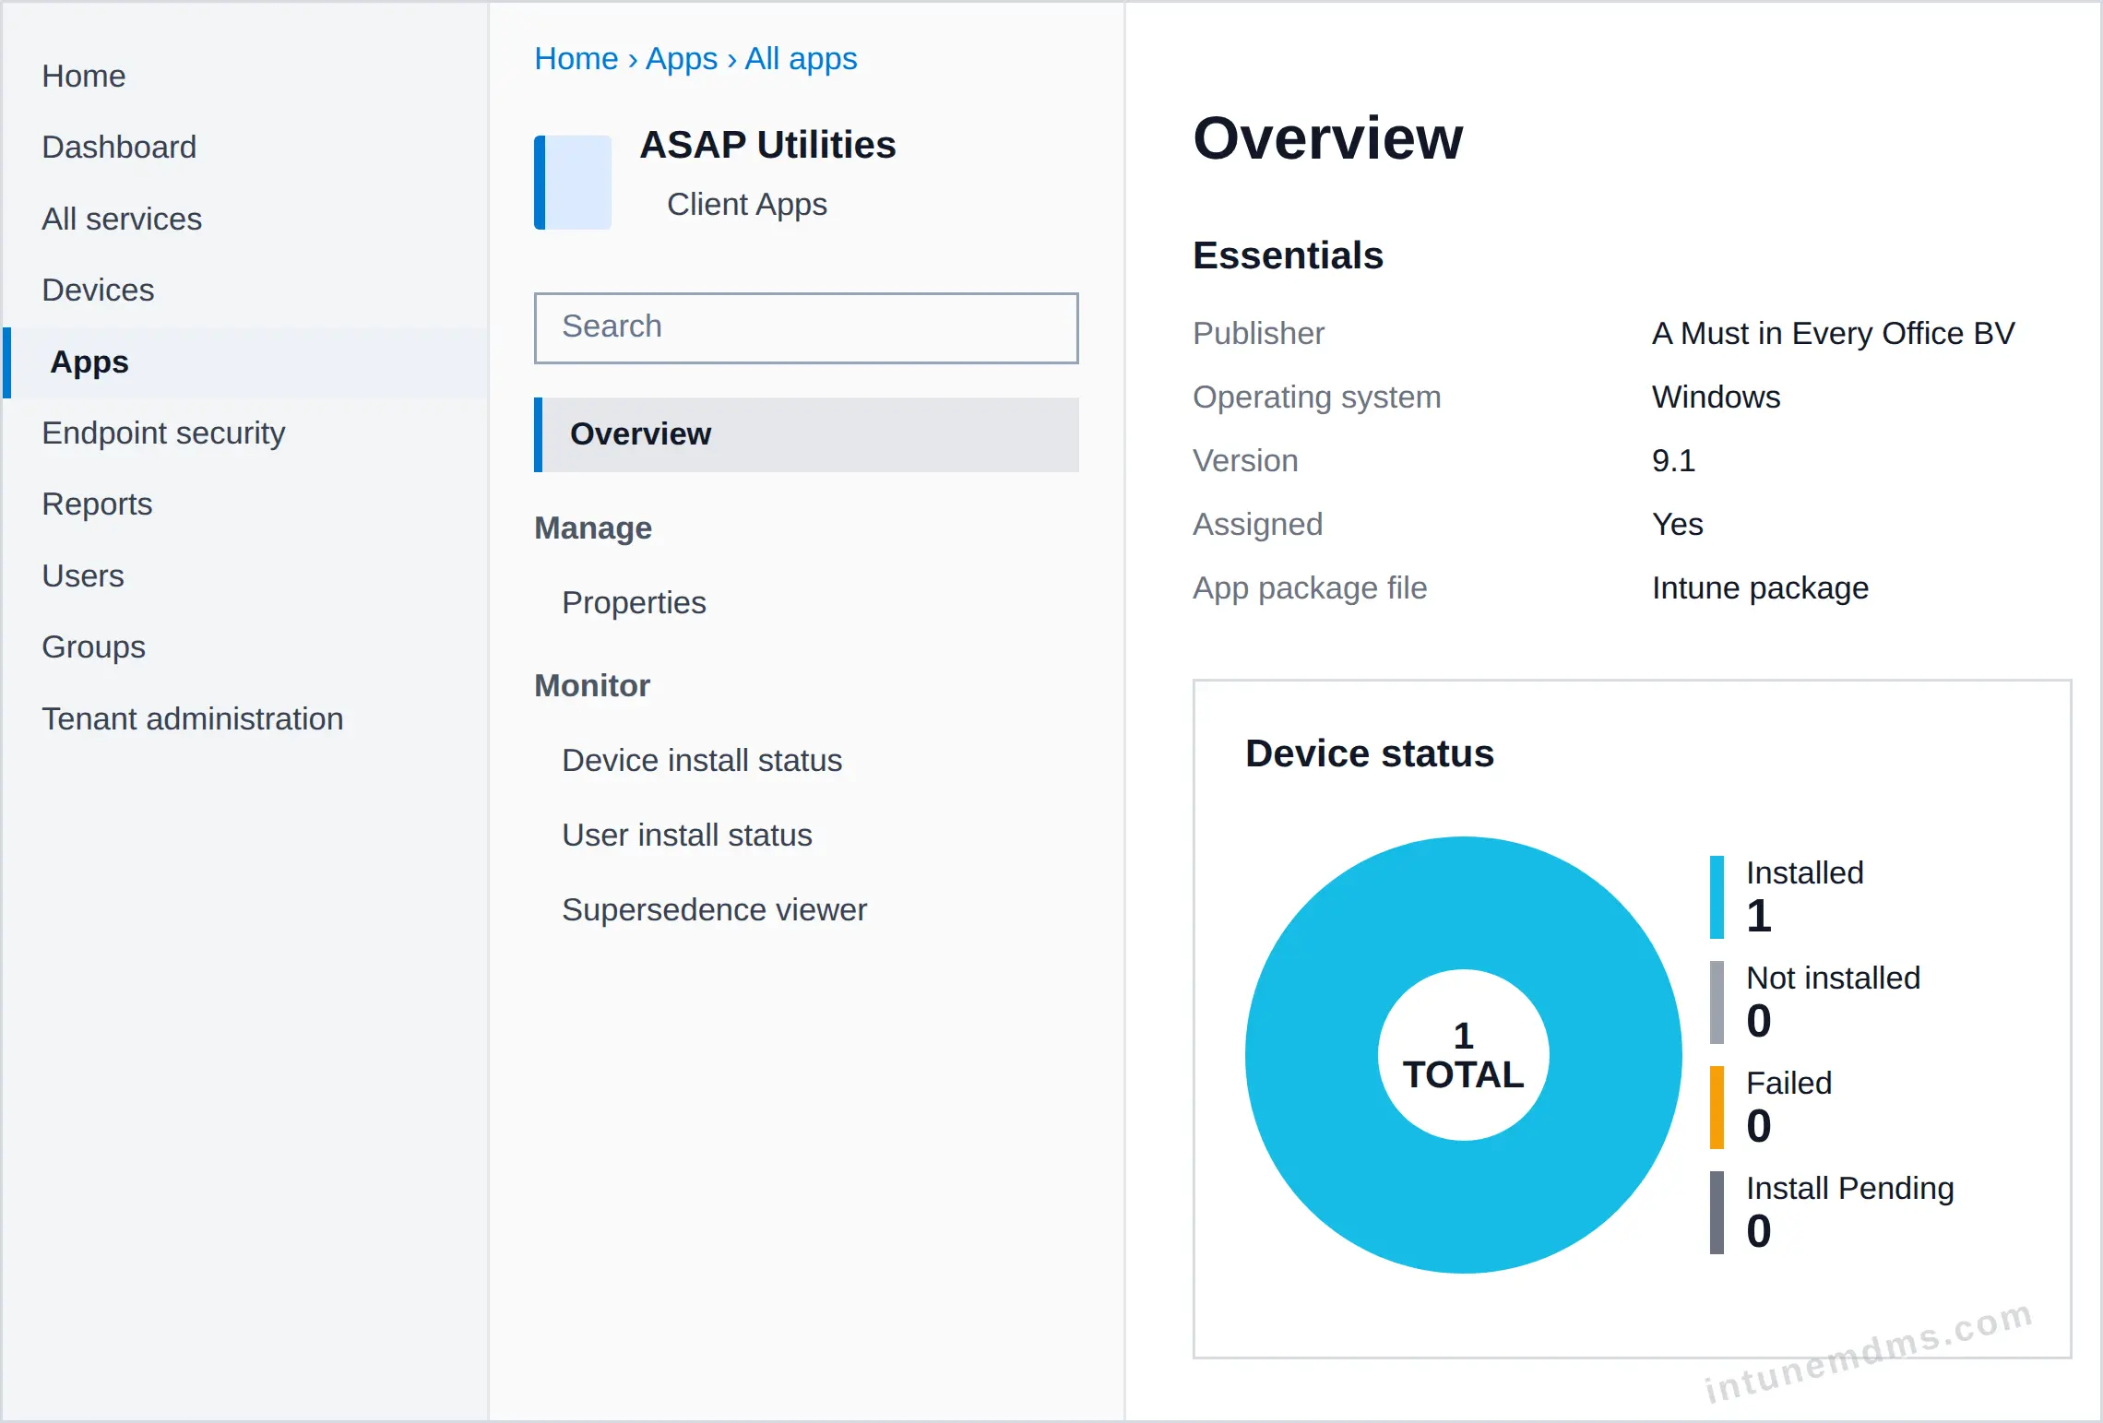Click the Install Pending legend swatch

[x=1717, y=1212]
